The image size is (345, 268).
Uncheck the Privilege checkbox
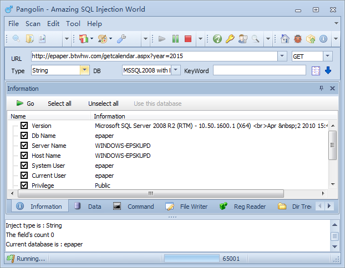point(24,185)
